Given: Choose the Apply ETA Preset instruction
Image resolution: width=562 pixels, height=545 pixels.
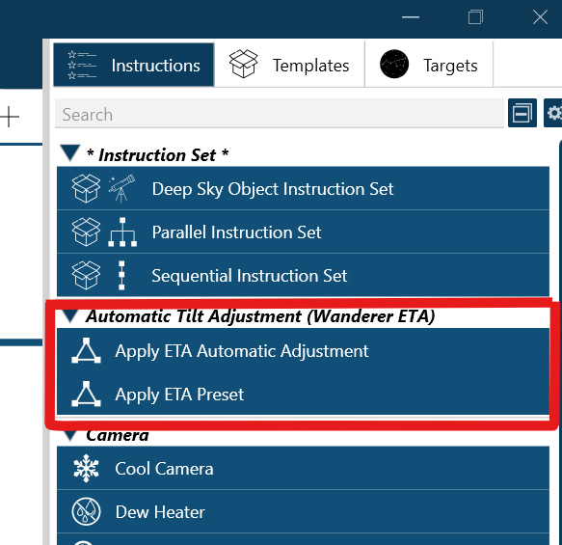Looking at the screenshot, I should point(303,395).
